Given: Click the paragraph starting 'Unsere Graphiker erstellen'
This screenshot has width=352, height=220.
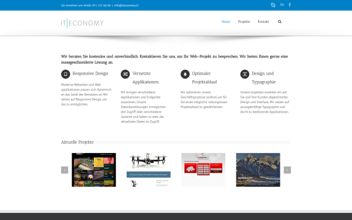Looking at the screenshot, I should tap(265, 102).
